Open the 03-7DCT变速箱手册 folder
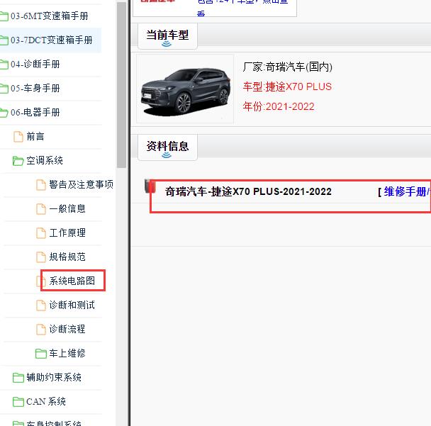 (x=52, y=40)
